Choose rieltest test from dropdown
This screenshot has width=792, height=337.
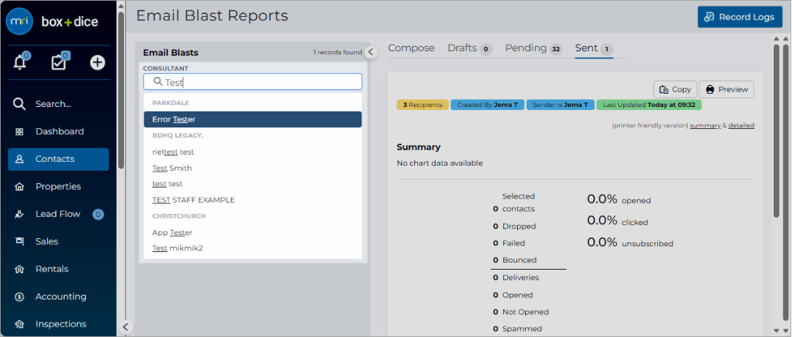[252, 152]
